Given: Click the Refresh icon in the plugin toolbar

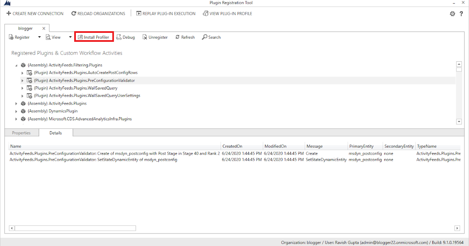Looking at the screenshot, I should pos(184,37).
